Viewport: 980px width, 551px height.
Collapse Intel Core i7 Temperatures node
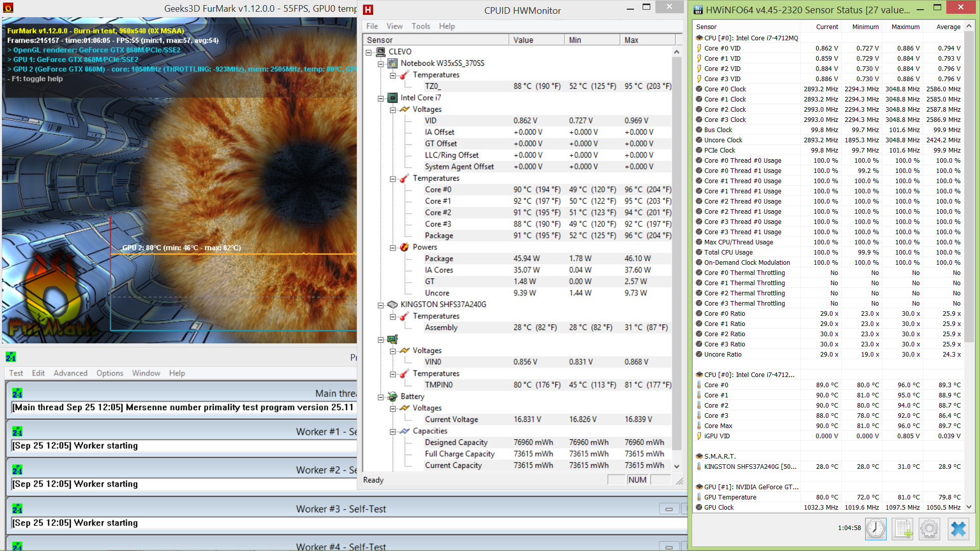coord(393,179)
